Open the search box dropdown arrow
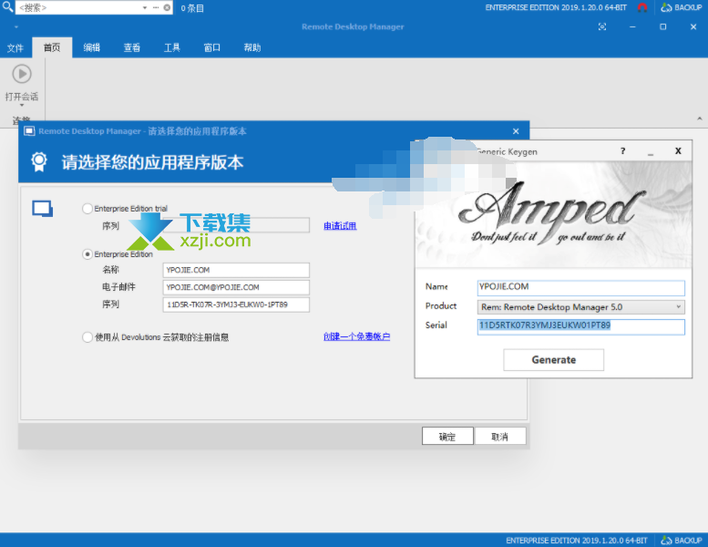708x547 pixels. 145,7
